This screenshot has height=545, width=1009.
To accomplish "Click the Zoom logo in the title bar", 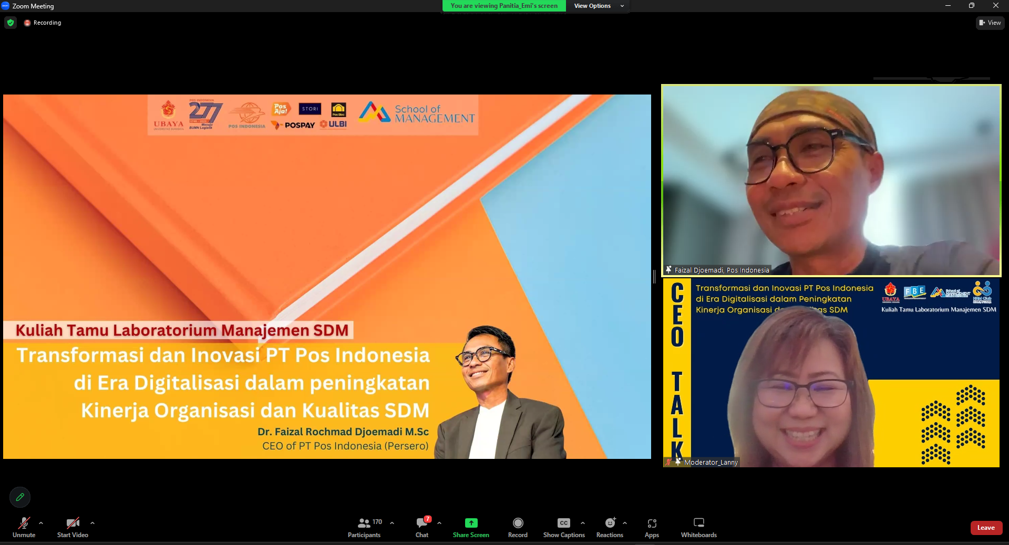I will pyautogui.click(x=5, y=6).
